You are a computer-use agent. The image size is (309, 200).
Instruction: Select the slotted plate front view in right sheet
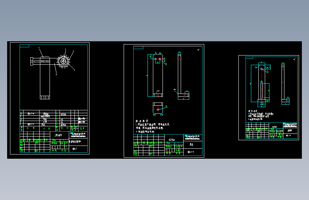point(262,85)
